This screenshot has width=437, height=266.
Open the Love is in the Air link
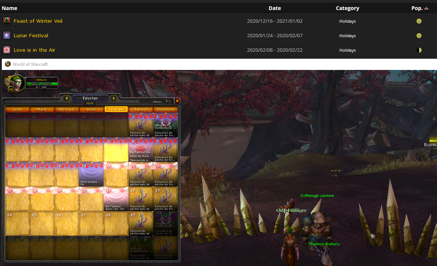point(35,50)
